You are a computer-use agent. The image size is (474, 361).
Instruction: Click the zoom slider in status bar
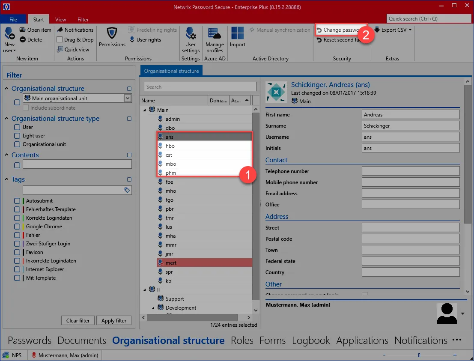pos(419,355)
